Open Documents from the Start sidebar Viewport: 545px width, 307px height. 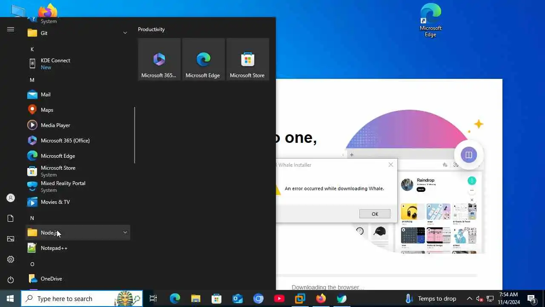pyautogui.click(x=11, y=218)
